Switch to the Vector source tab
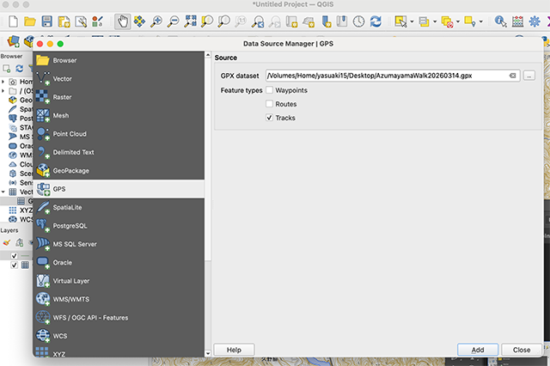Viewport: 550px width, 366px height. pos(119,78)
